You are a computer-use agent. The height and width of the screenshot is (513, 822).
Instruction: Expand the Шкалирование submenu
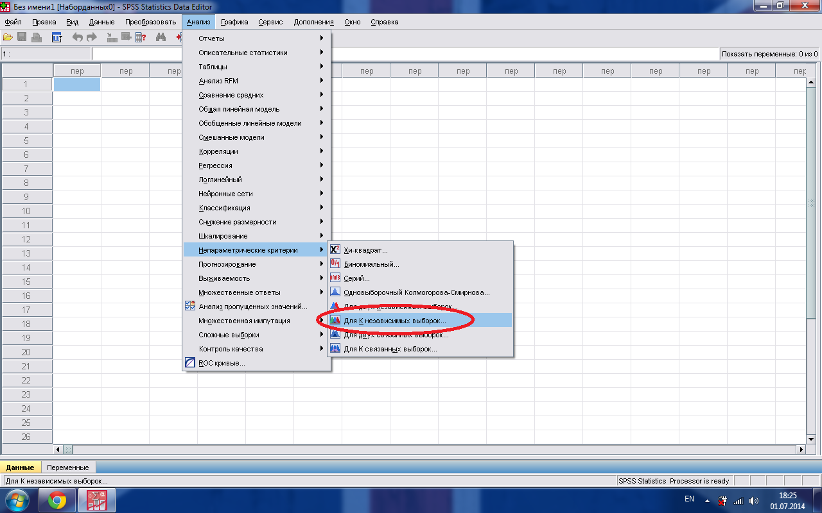coord(257,236)
